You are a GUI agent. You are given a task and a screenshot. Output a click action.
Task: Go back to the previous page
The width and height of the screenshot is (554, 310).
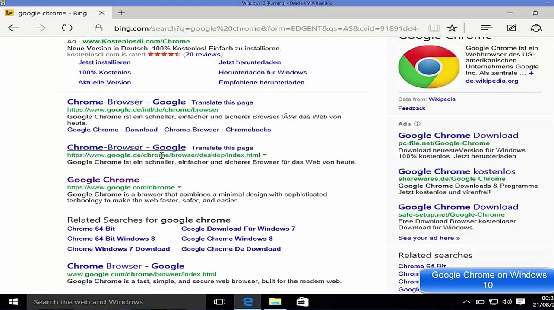point(13,28)
